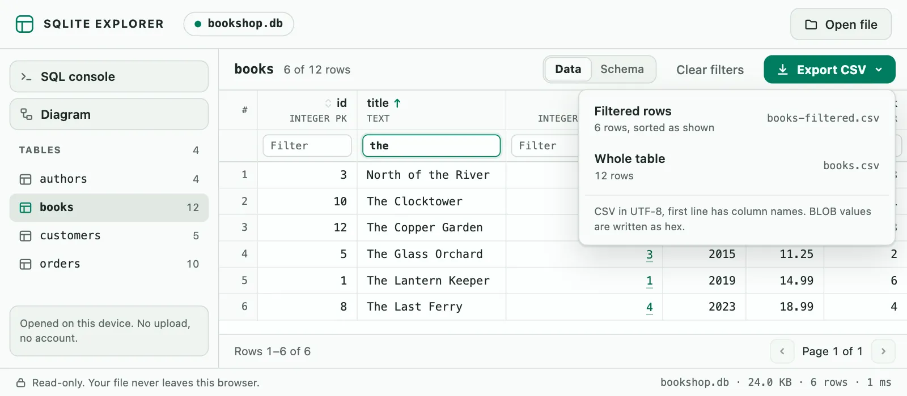Click the SQL console prompt icon
This screenshot has width=907, height=396.
click(26, 76)
